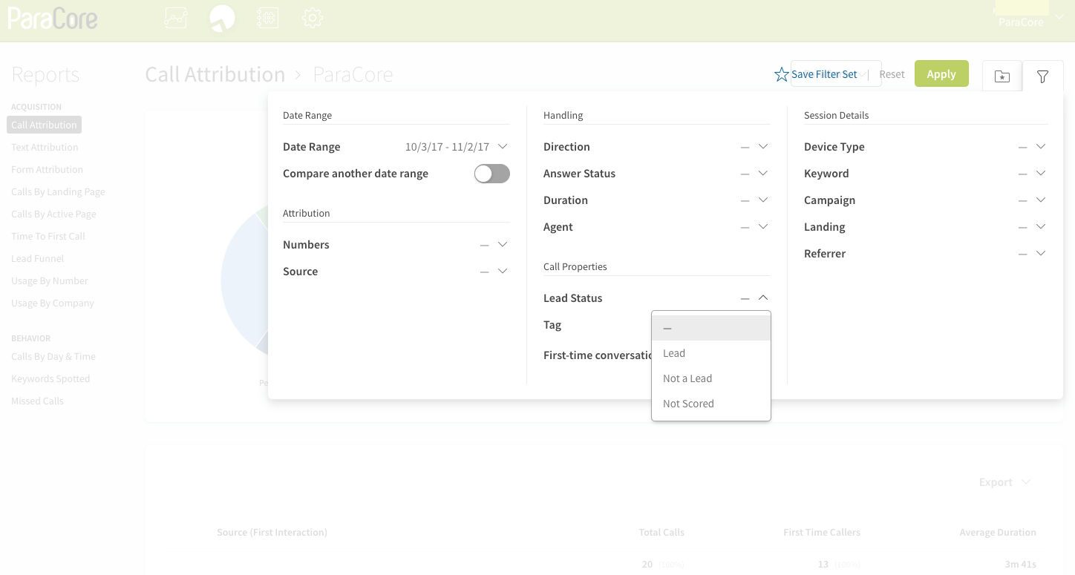Open the Export dropdown
The image size is (1075, 575).
point(1004,482)
